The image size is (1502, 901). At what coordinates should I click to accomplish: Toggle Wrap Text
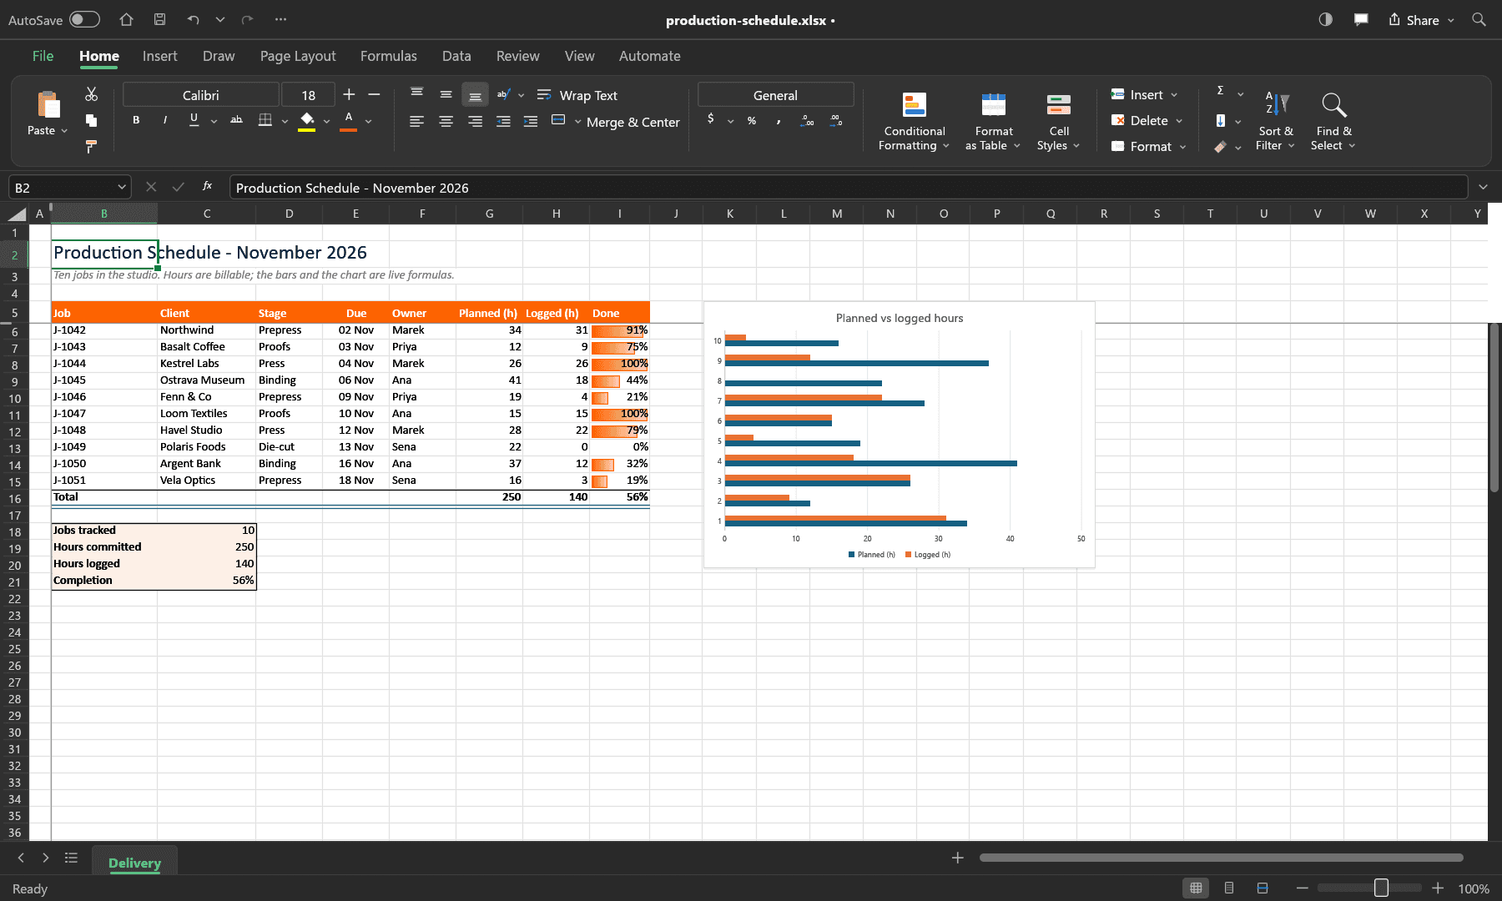[x=577, y=95]
